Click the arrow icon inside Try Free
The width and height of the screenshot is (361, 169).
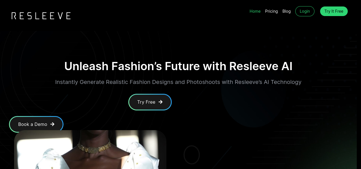[160, 102]
